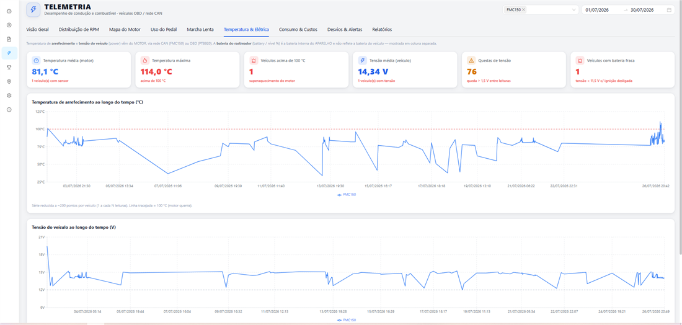Click the 114,0 °C maximum temperature value
The height and width of the screenshot is (325, 682).
[x=156, y=71]
